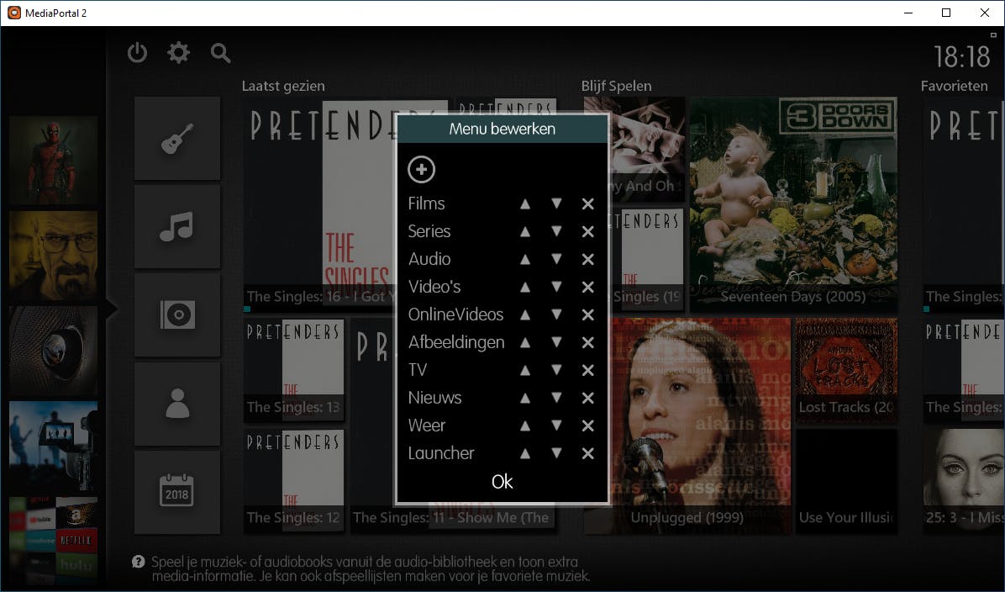Open the music note tracks tile

[177, 227]
